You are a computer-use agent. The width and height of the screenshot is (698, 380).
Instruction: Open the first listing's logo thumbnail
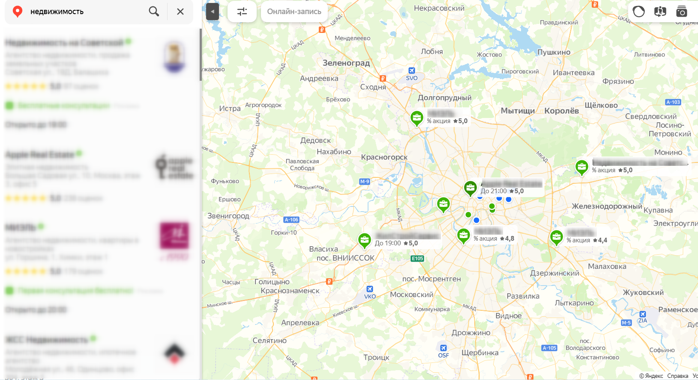[x=174, y=57]
